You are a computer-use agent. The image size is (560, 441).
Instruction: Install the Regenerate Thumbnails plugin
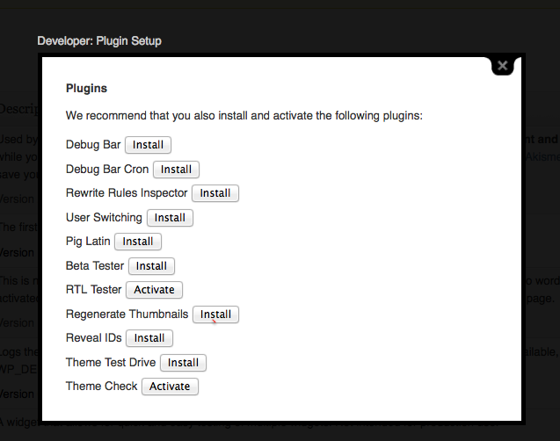[215, 314]
